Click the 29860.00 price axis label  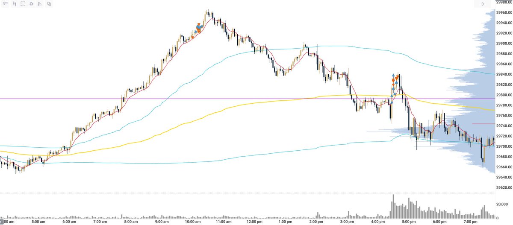pyautogui.click(x=504, y=64)
